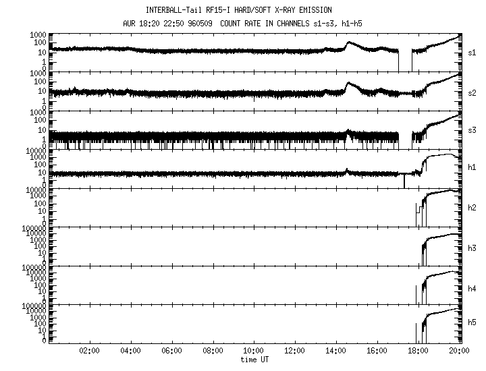Click the "time UT" axis title

pos(254,360)
